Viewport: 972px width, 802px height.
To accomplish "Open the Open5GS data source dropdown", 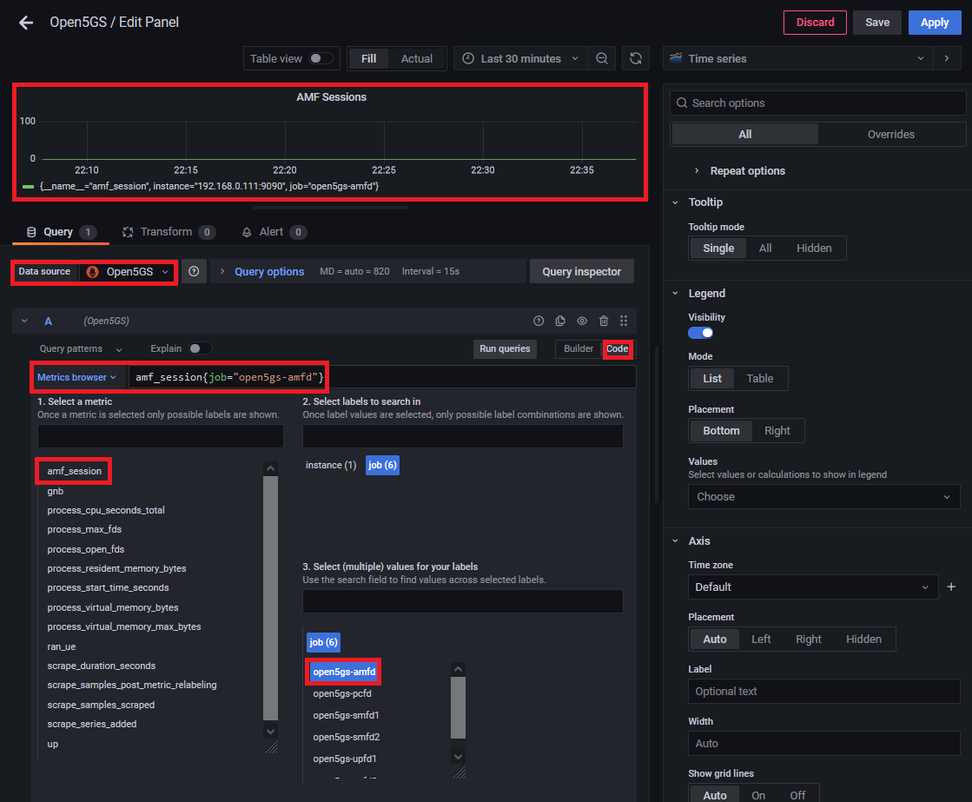I will [129, 272].
